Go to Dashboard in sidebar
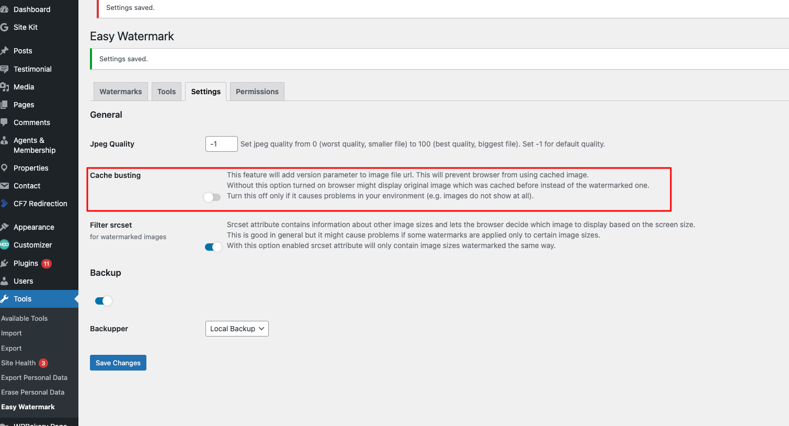789x426 pixels. pos(32,9)
